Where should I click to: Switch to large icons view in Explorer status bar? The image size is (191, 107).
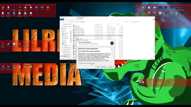(153, 59)
